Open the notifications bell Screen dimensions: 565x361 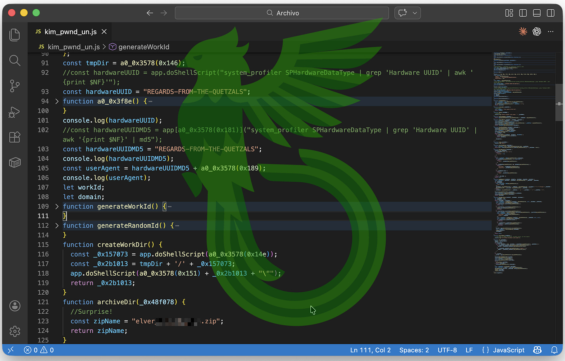click(555, 350)
